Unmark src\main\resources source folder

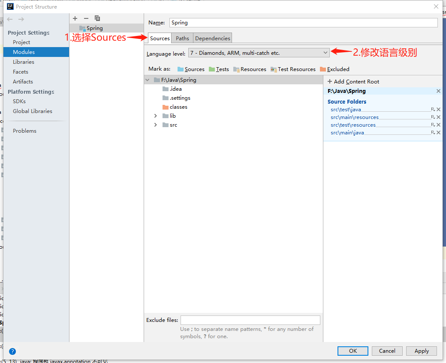(x=439, y=117)
